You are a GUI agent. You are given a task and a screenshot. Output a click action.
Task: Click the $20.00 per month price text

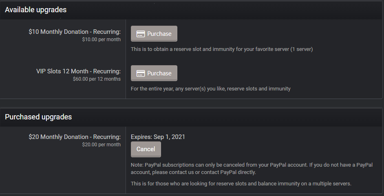[x=101, y=145]
